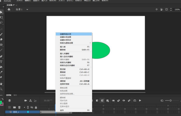181x116 pixels.
Task: Click the highlighted auto keyframe button
Action: [x=102, y=101]
